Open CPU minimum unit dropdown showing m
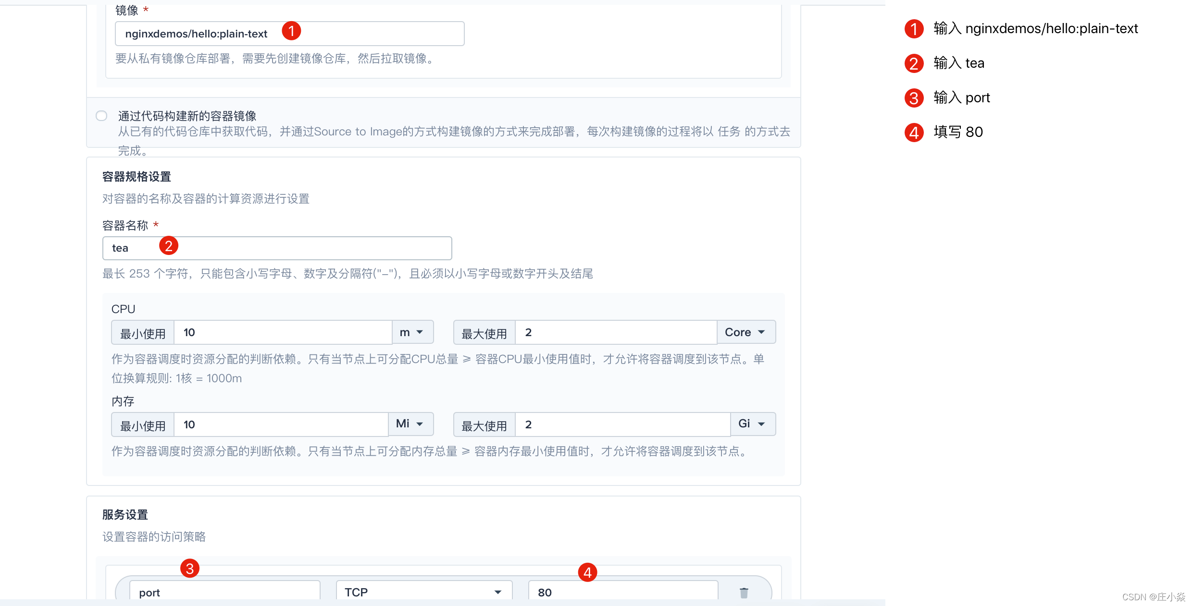The width and height of the screenshot is (1193, 606). click(x=412, y=332)
